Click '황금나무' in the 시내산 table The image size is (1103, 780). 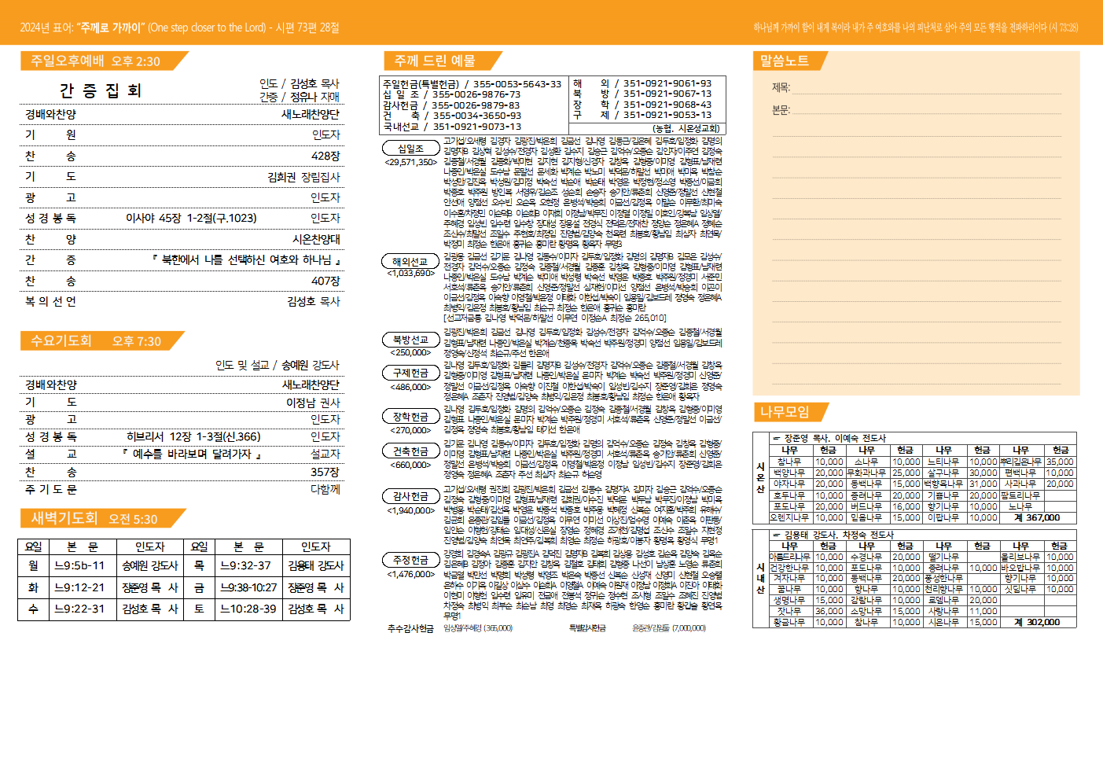point(789,622)
